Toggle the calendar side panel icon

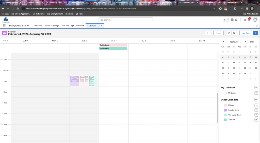click(x=255, y=33)
